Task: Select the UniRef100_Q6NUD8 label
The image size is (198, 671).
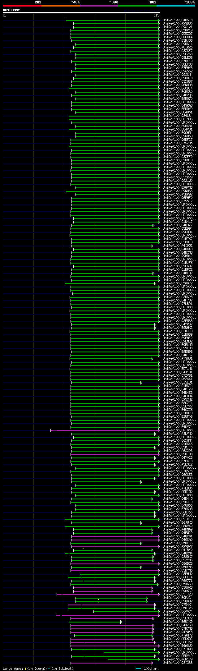Action: 178,85
